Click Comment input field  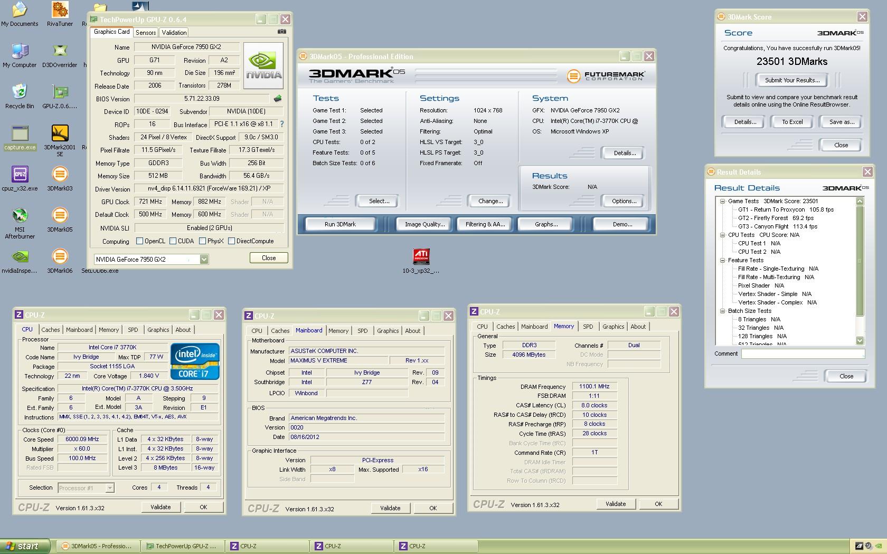click(x=803, y=354)
